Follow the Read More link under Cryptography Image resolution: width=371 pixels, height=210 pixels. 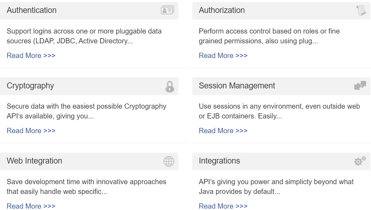(x=31, y=131)
